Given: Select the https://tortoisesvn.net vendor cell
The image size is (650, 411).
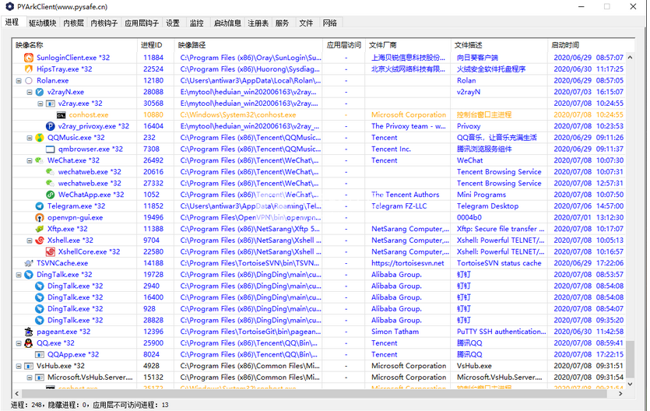Looking at the screenshot, I should coord(407,263).
